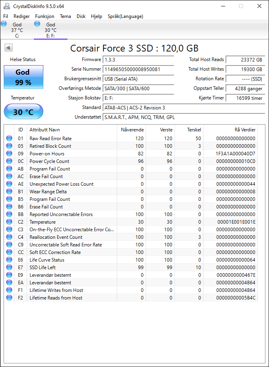Click the Nåverende column header

132,130
